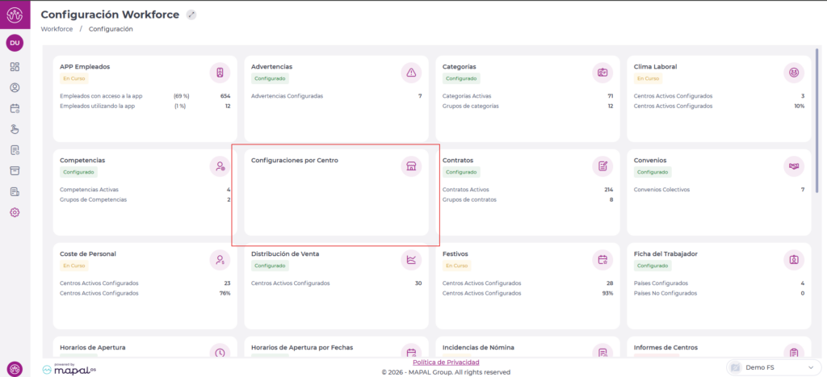The height and width of the screenshot is (377, 827).
Task: Open the sidebar calendar icon
Action: (x=15, y=108)
